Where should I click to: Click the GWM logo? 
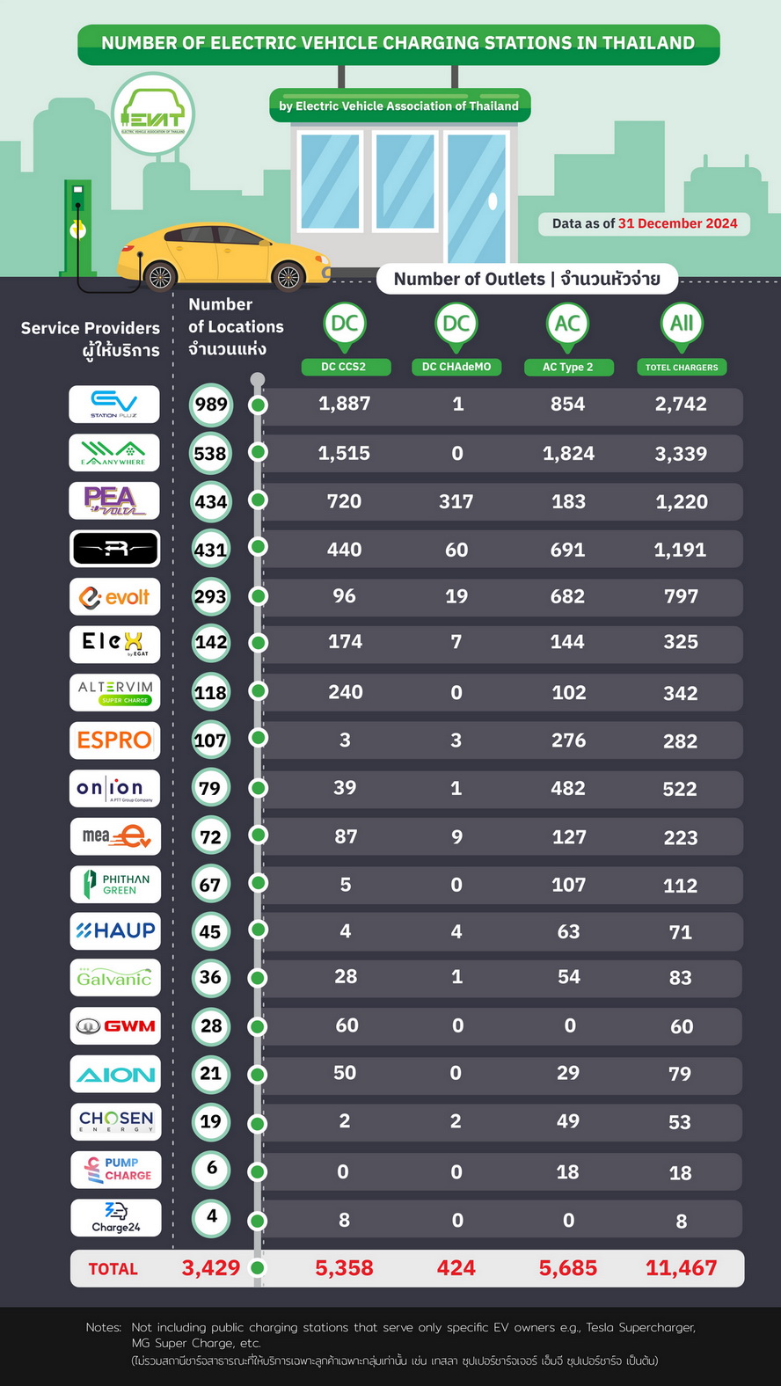tap(115, 1025)
